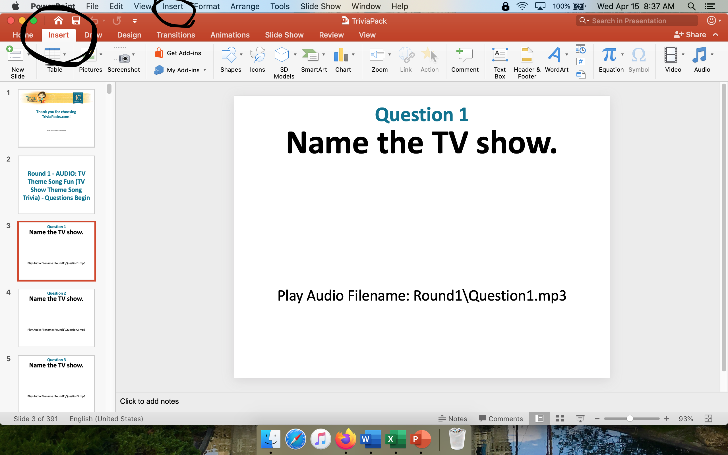Switch to the Transitions ribbon tab

click(x=176, y=35)
